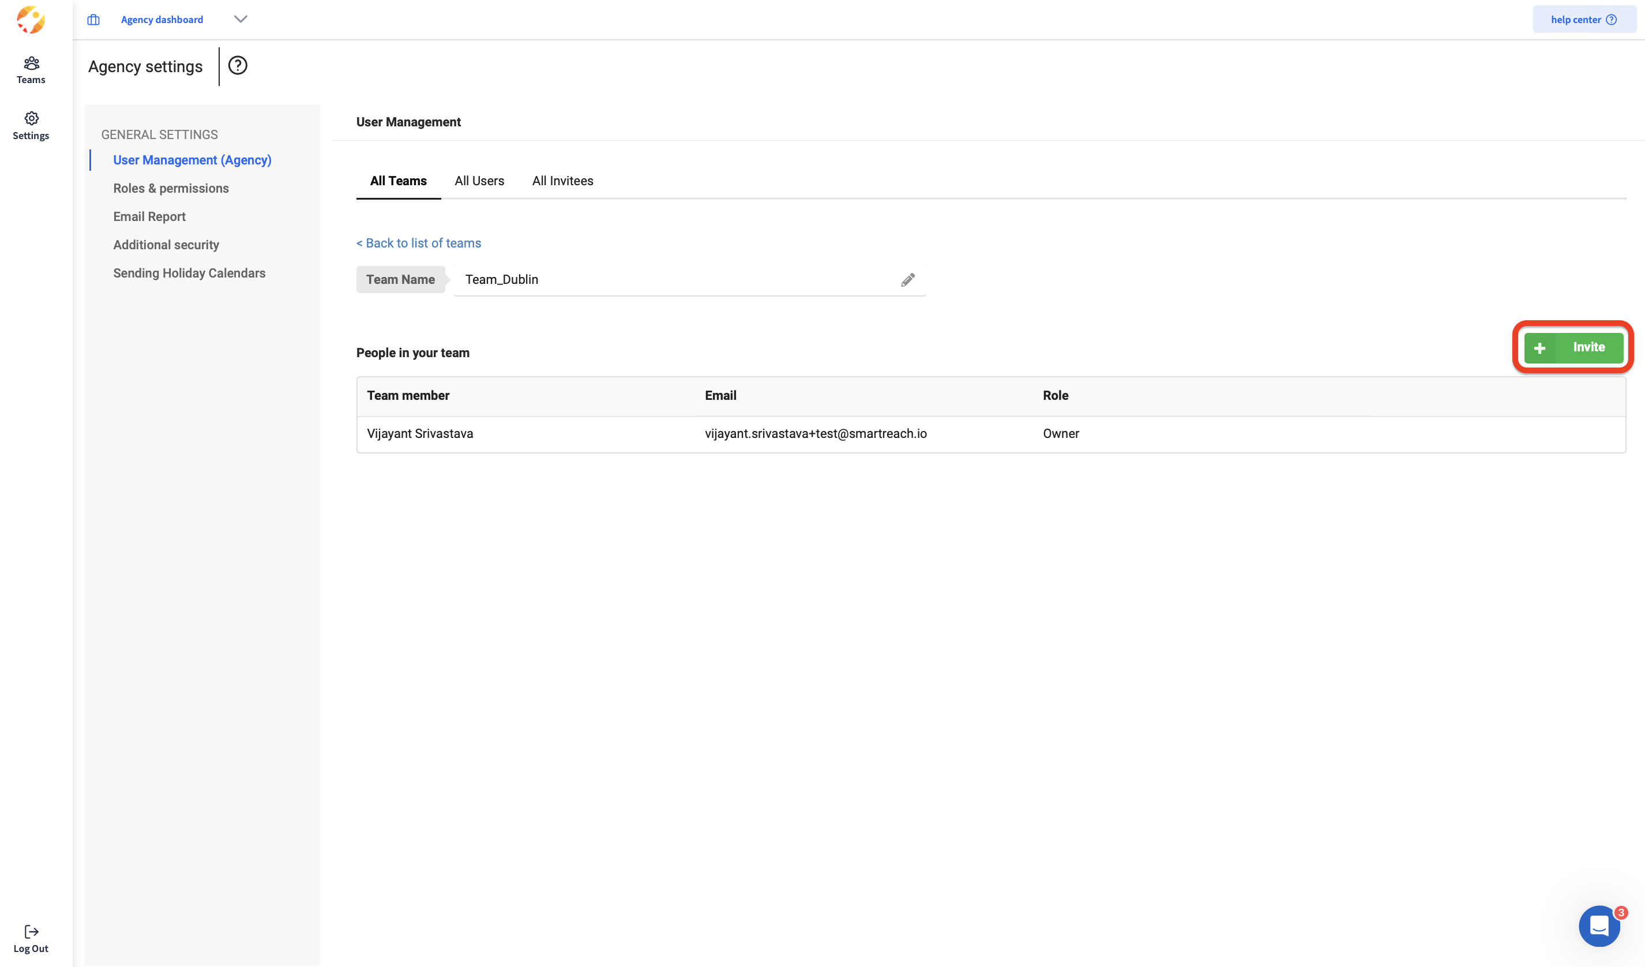
Task: Click the SmartReach logo icon
Action: (31, 20)
